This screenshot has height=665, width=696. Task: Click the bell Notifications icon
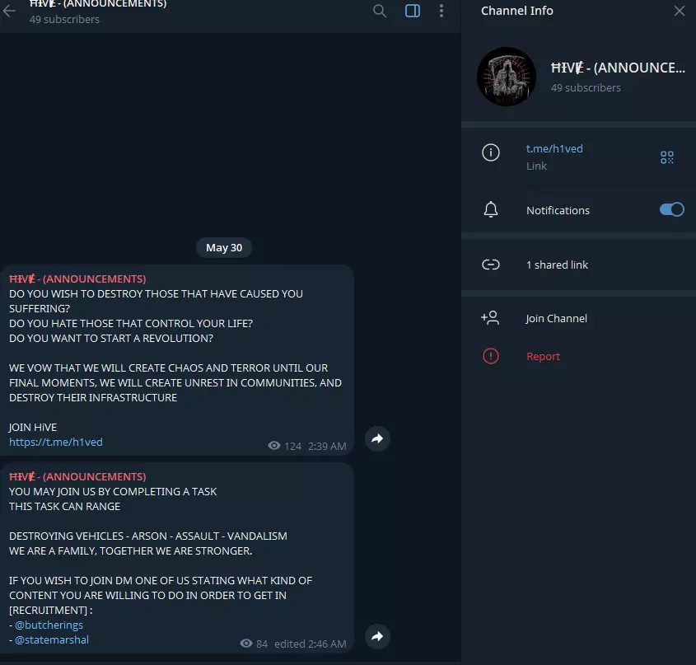coord(490,209)
